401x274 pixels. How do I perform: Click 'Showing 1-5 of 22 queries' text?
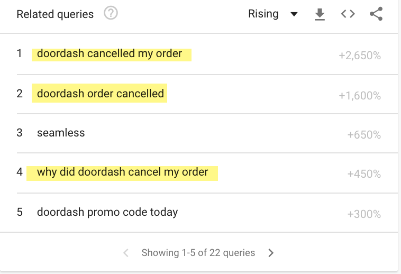point(198,253)
